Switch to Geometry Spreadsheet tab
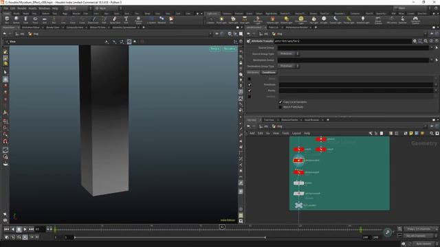The image size is (440, 247). (124, 27)
